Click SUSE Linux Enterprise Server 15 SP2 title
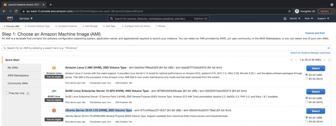This screenshot has height=126, width=336. click(x=107, y=91)
